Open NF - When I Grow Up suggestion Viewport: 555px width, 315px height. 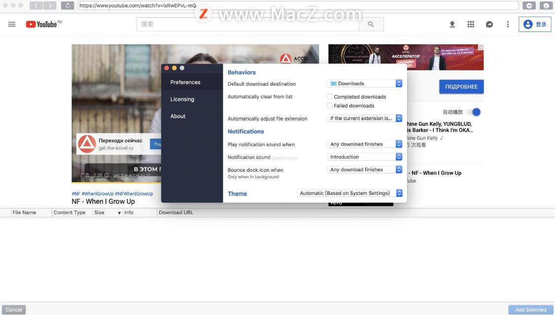tap(436, 173)
